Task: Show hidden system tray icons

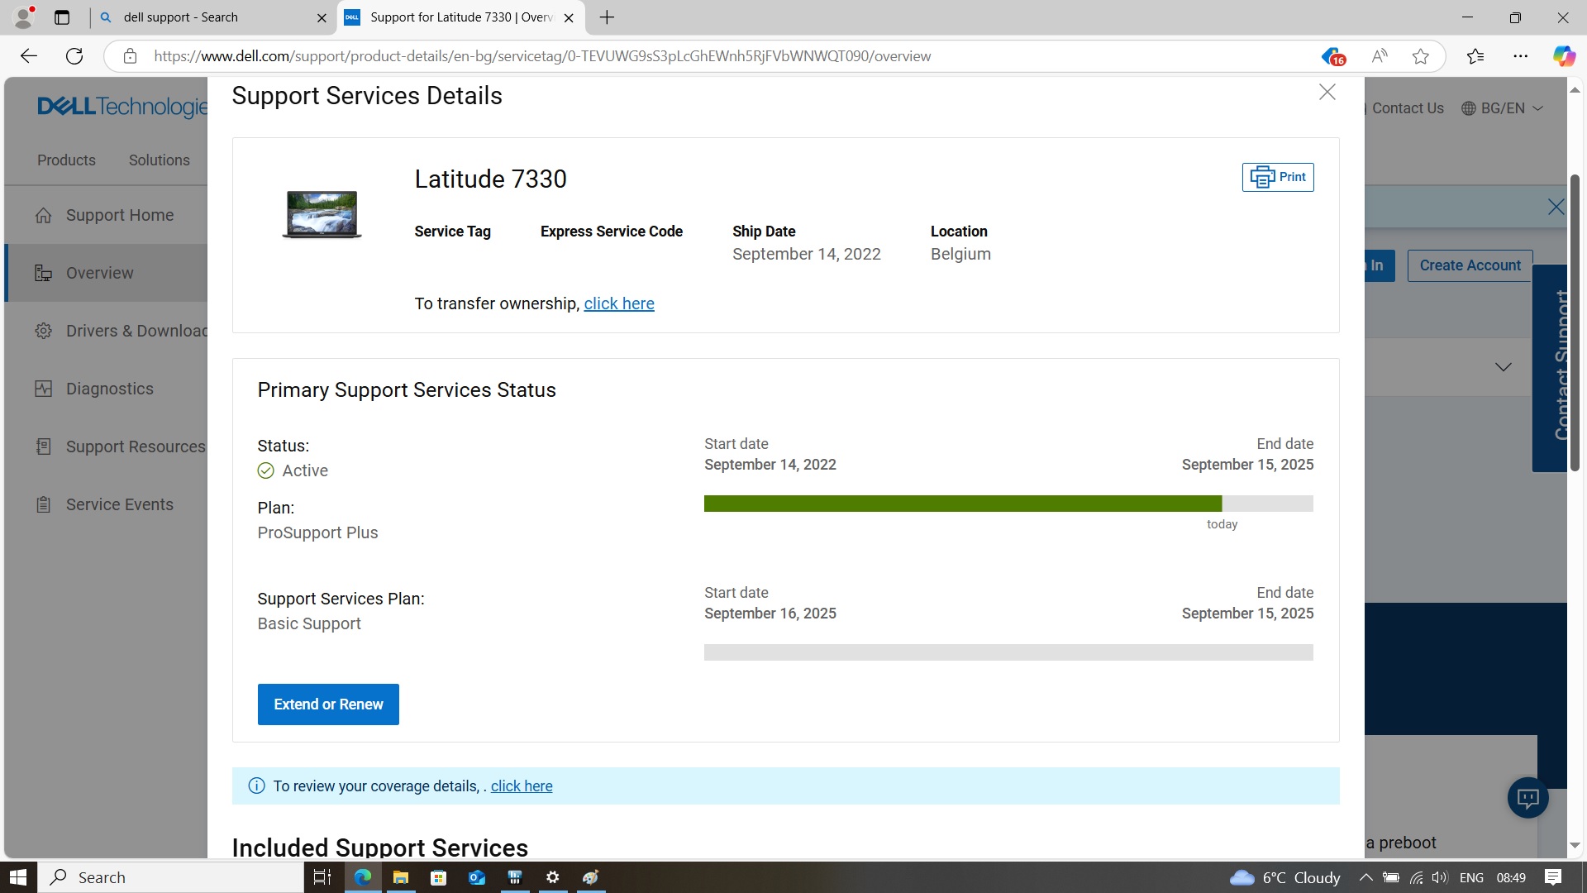Action: 1365,877
